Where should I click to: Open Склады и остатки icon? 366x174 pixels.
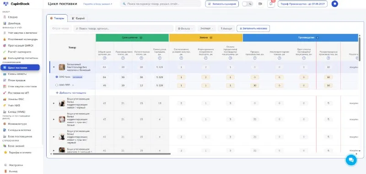click(5, 130)
